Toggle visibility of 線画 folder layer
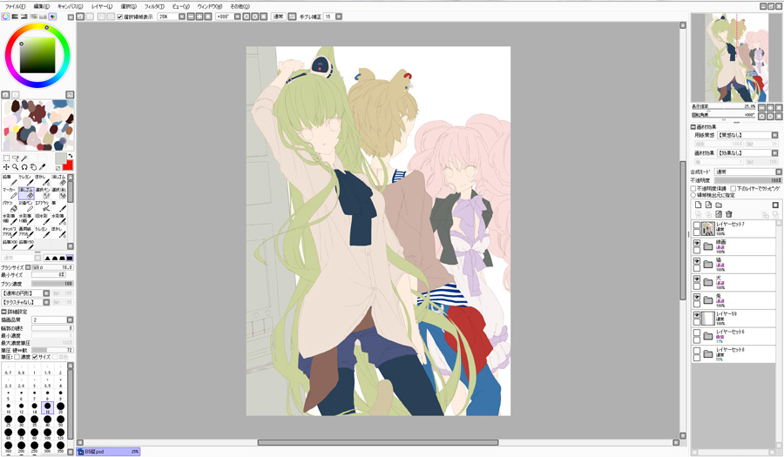 click(697, 243)
